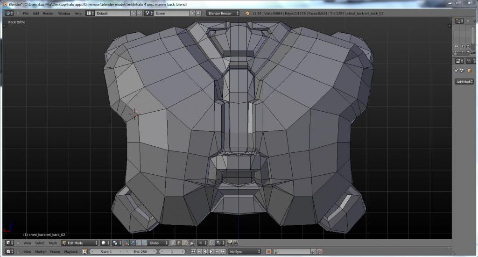Viewport: 478px width, 257px height.
Task: Open the Playback menu
Action: [71, 252]
